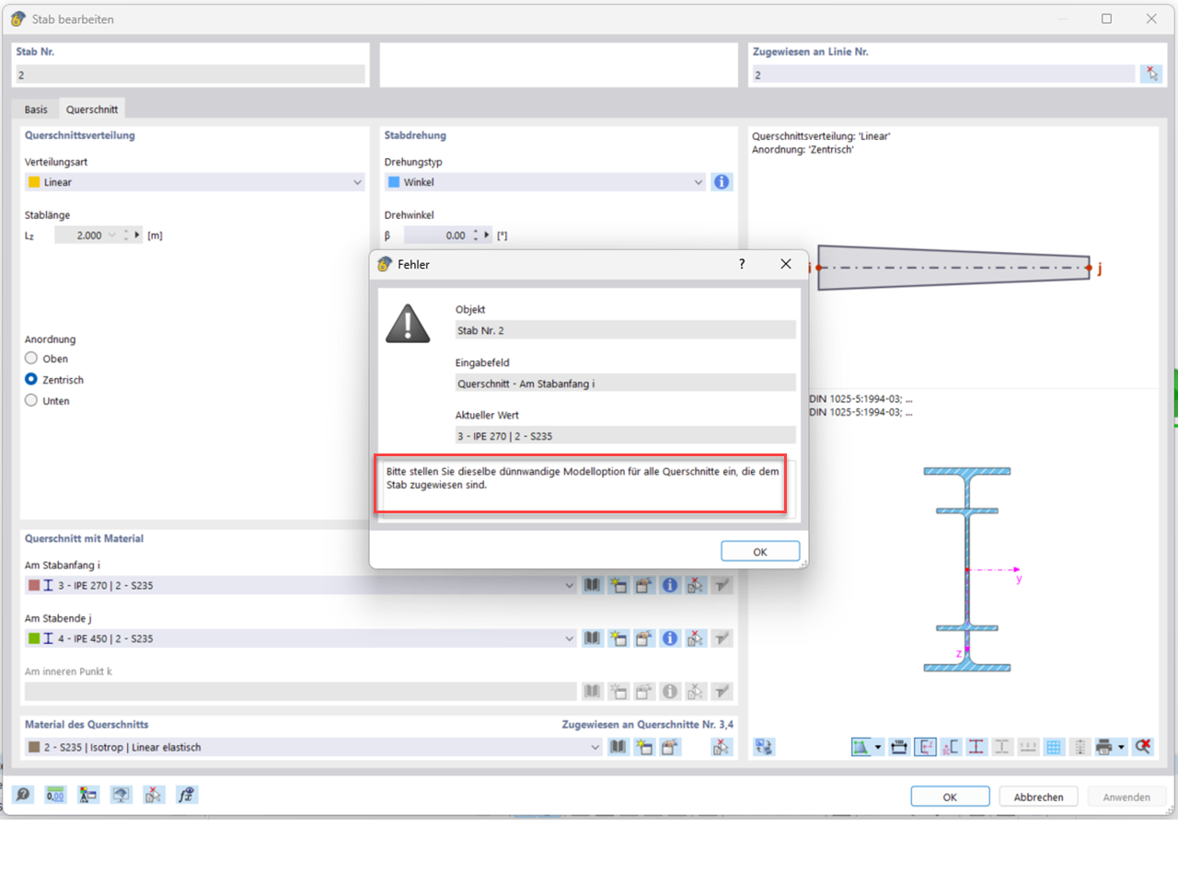The image size is (1178, 884).
Task: Show section info for Stabanfang i
Action: tap(670, 585)
